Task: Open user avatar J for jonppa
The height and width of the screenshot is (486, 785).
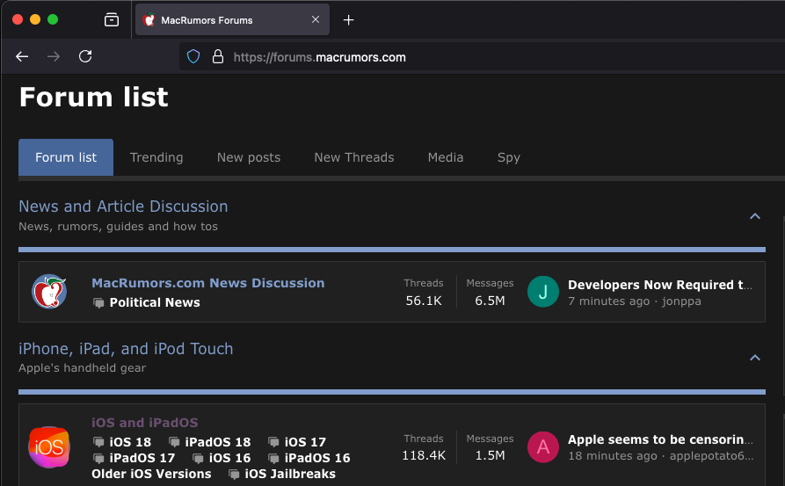Action: pos(543,291)
